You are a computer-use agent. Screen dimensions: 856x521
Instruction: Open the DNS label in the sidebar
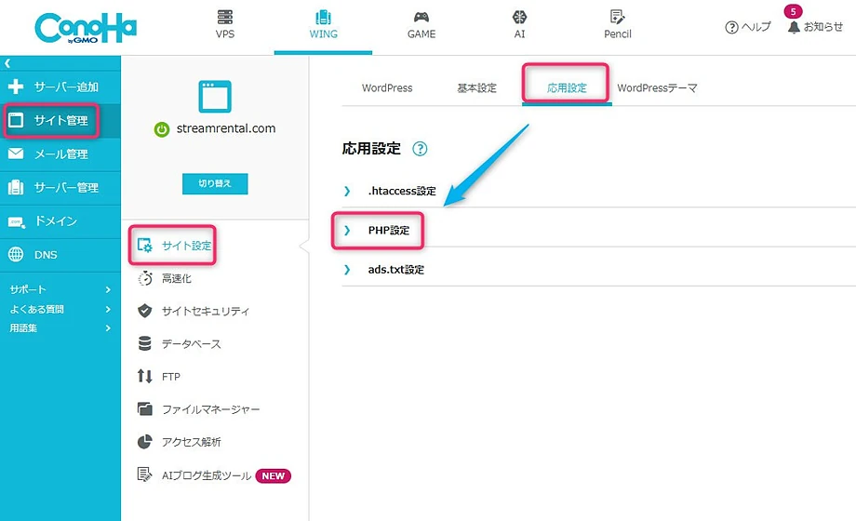point(46,255)
